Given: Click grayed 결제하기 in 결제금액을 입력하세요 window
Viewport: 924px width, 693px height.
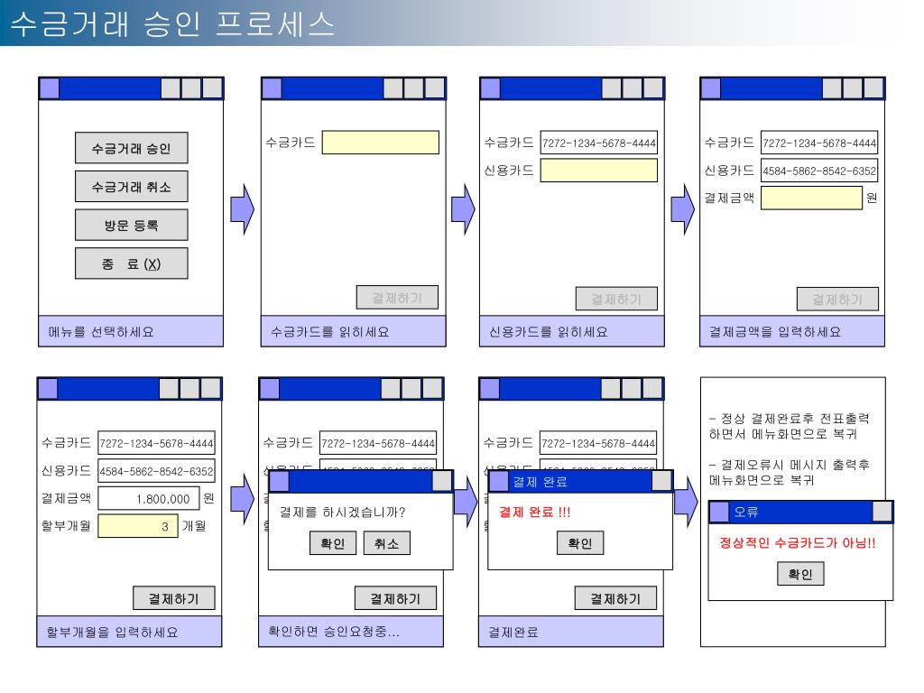Looking at the screenshot, I should [x=837, y=299].
